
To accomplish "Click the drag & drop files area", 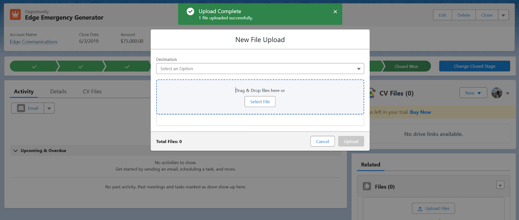I will [x=260, y=97].
